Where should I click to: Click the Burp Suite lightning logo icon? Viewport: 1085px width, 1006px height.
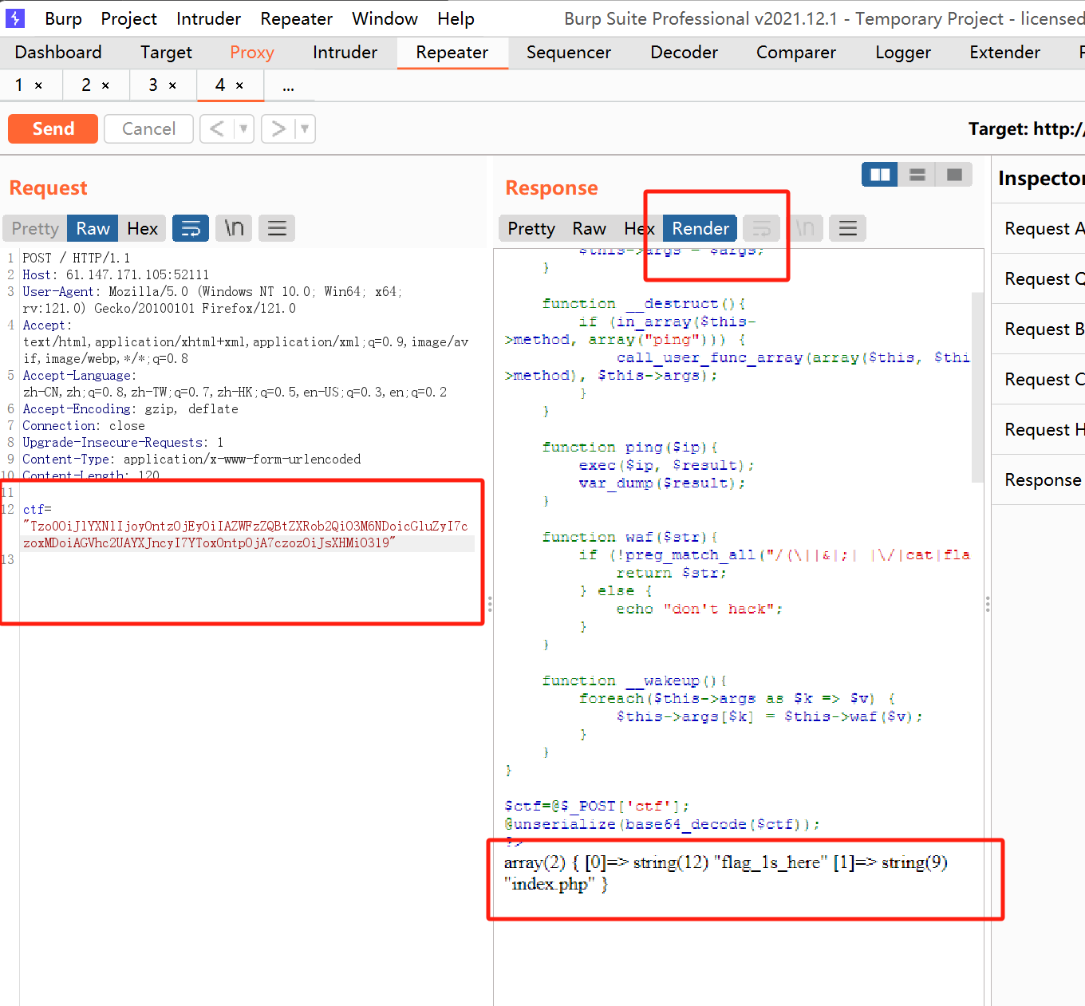[x=15, y=18]
